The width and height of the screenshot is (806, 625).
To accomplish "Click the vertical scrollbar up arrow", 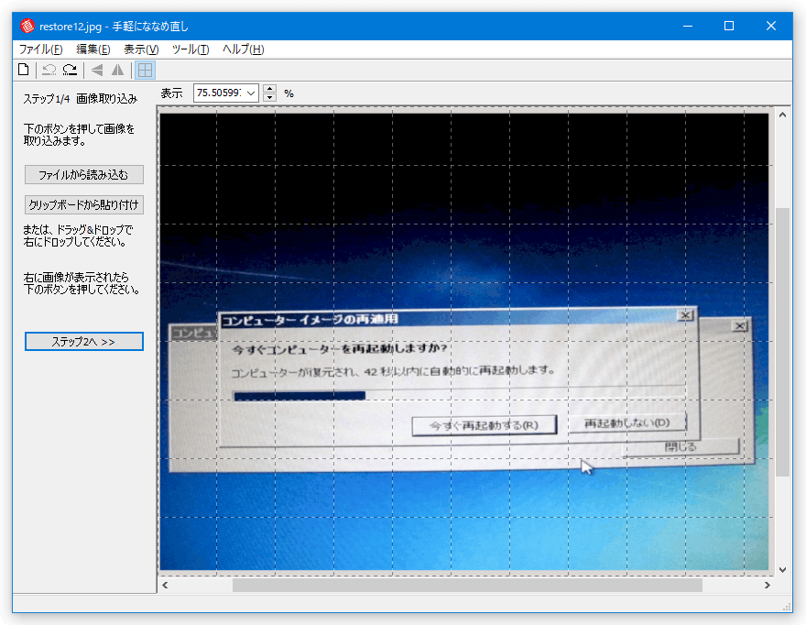I will click(782, 115).
